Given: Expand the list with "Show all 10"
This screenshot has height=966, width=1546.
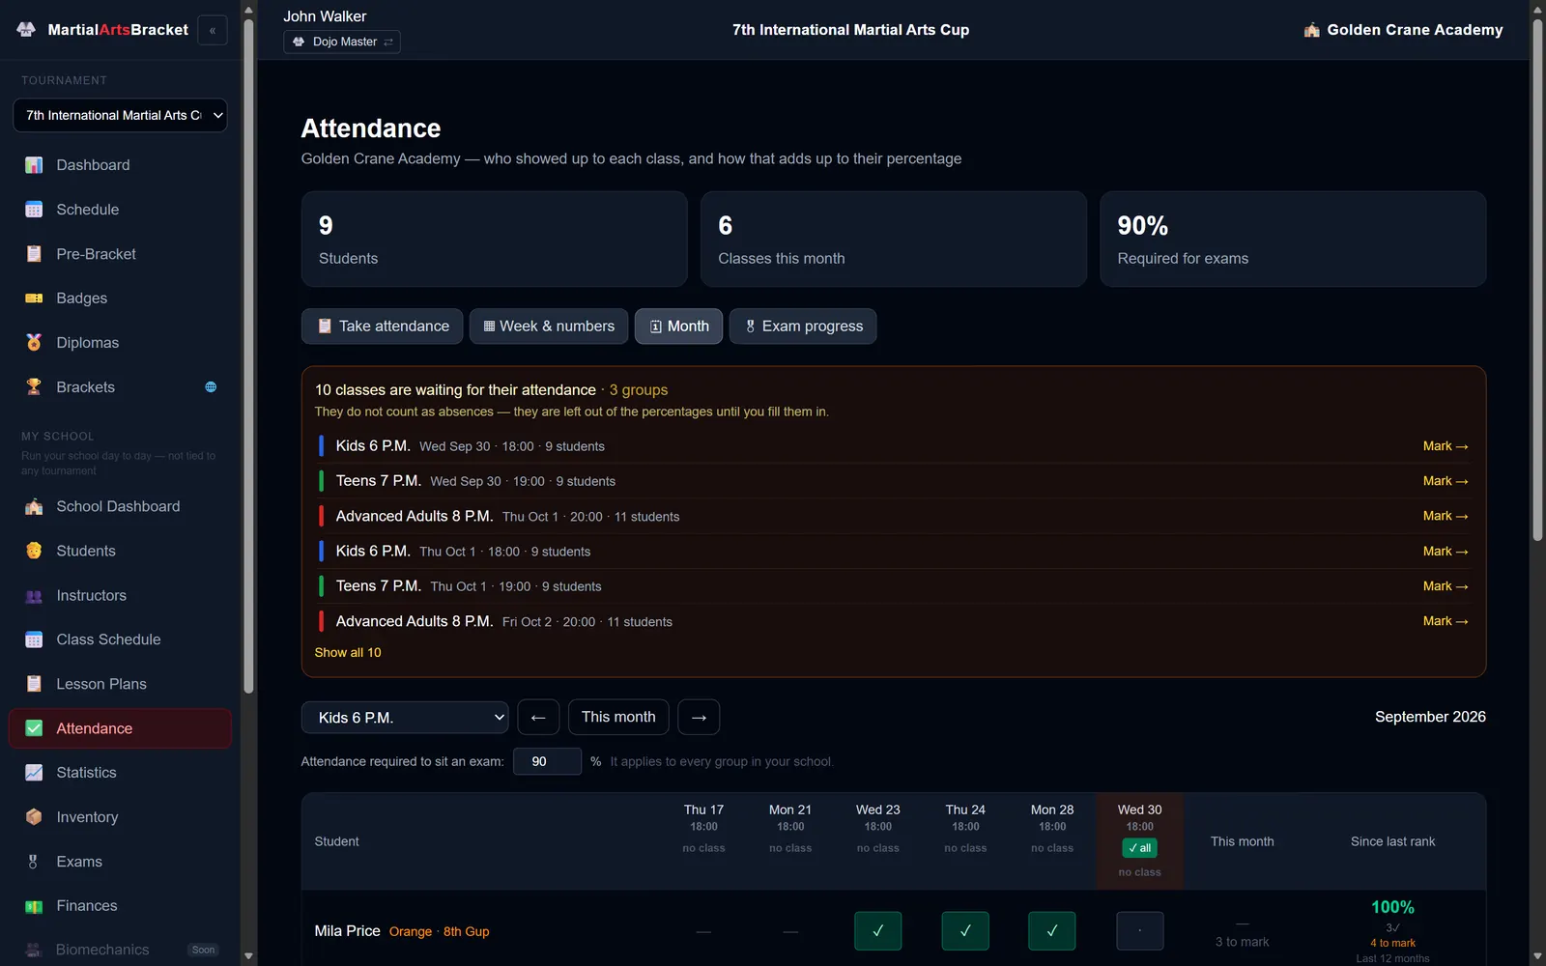Looking at the screenshot, I should click(x=348, y=653).
